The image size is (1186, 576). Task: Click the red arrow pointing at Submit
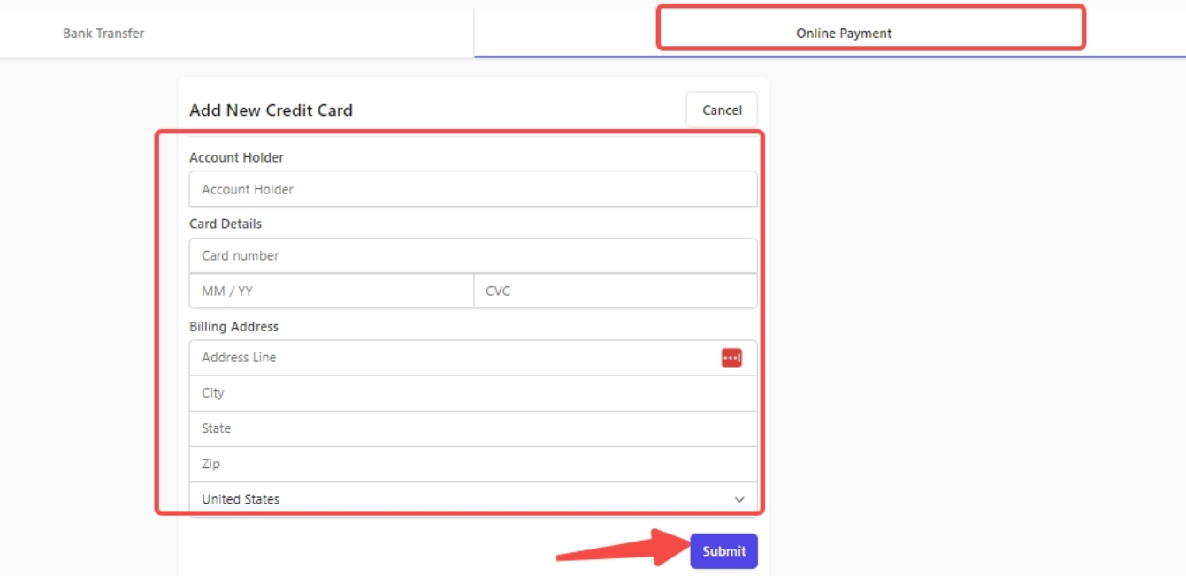pyautogui.click(x=622, y=548)
